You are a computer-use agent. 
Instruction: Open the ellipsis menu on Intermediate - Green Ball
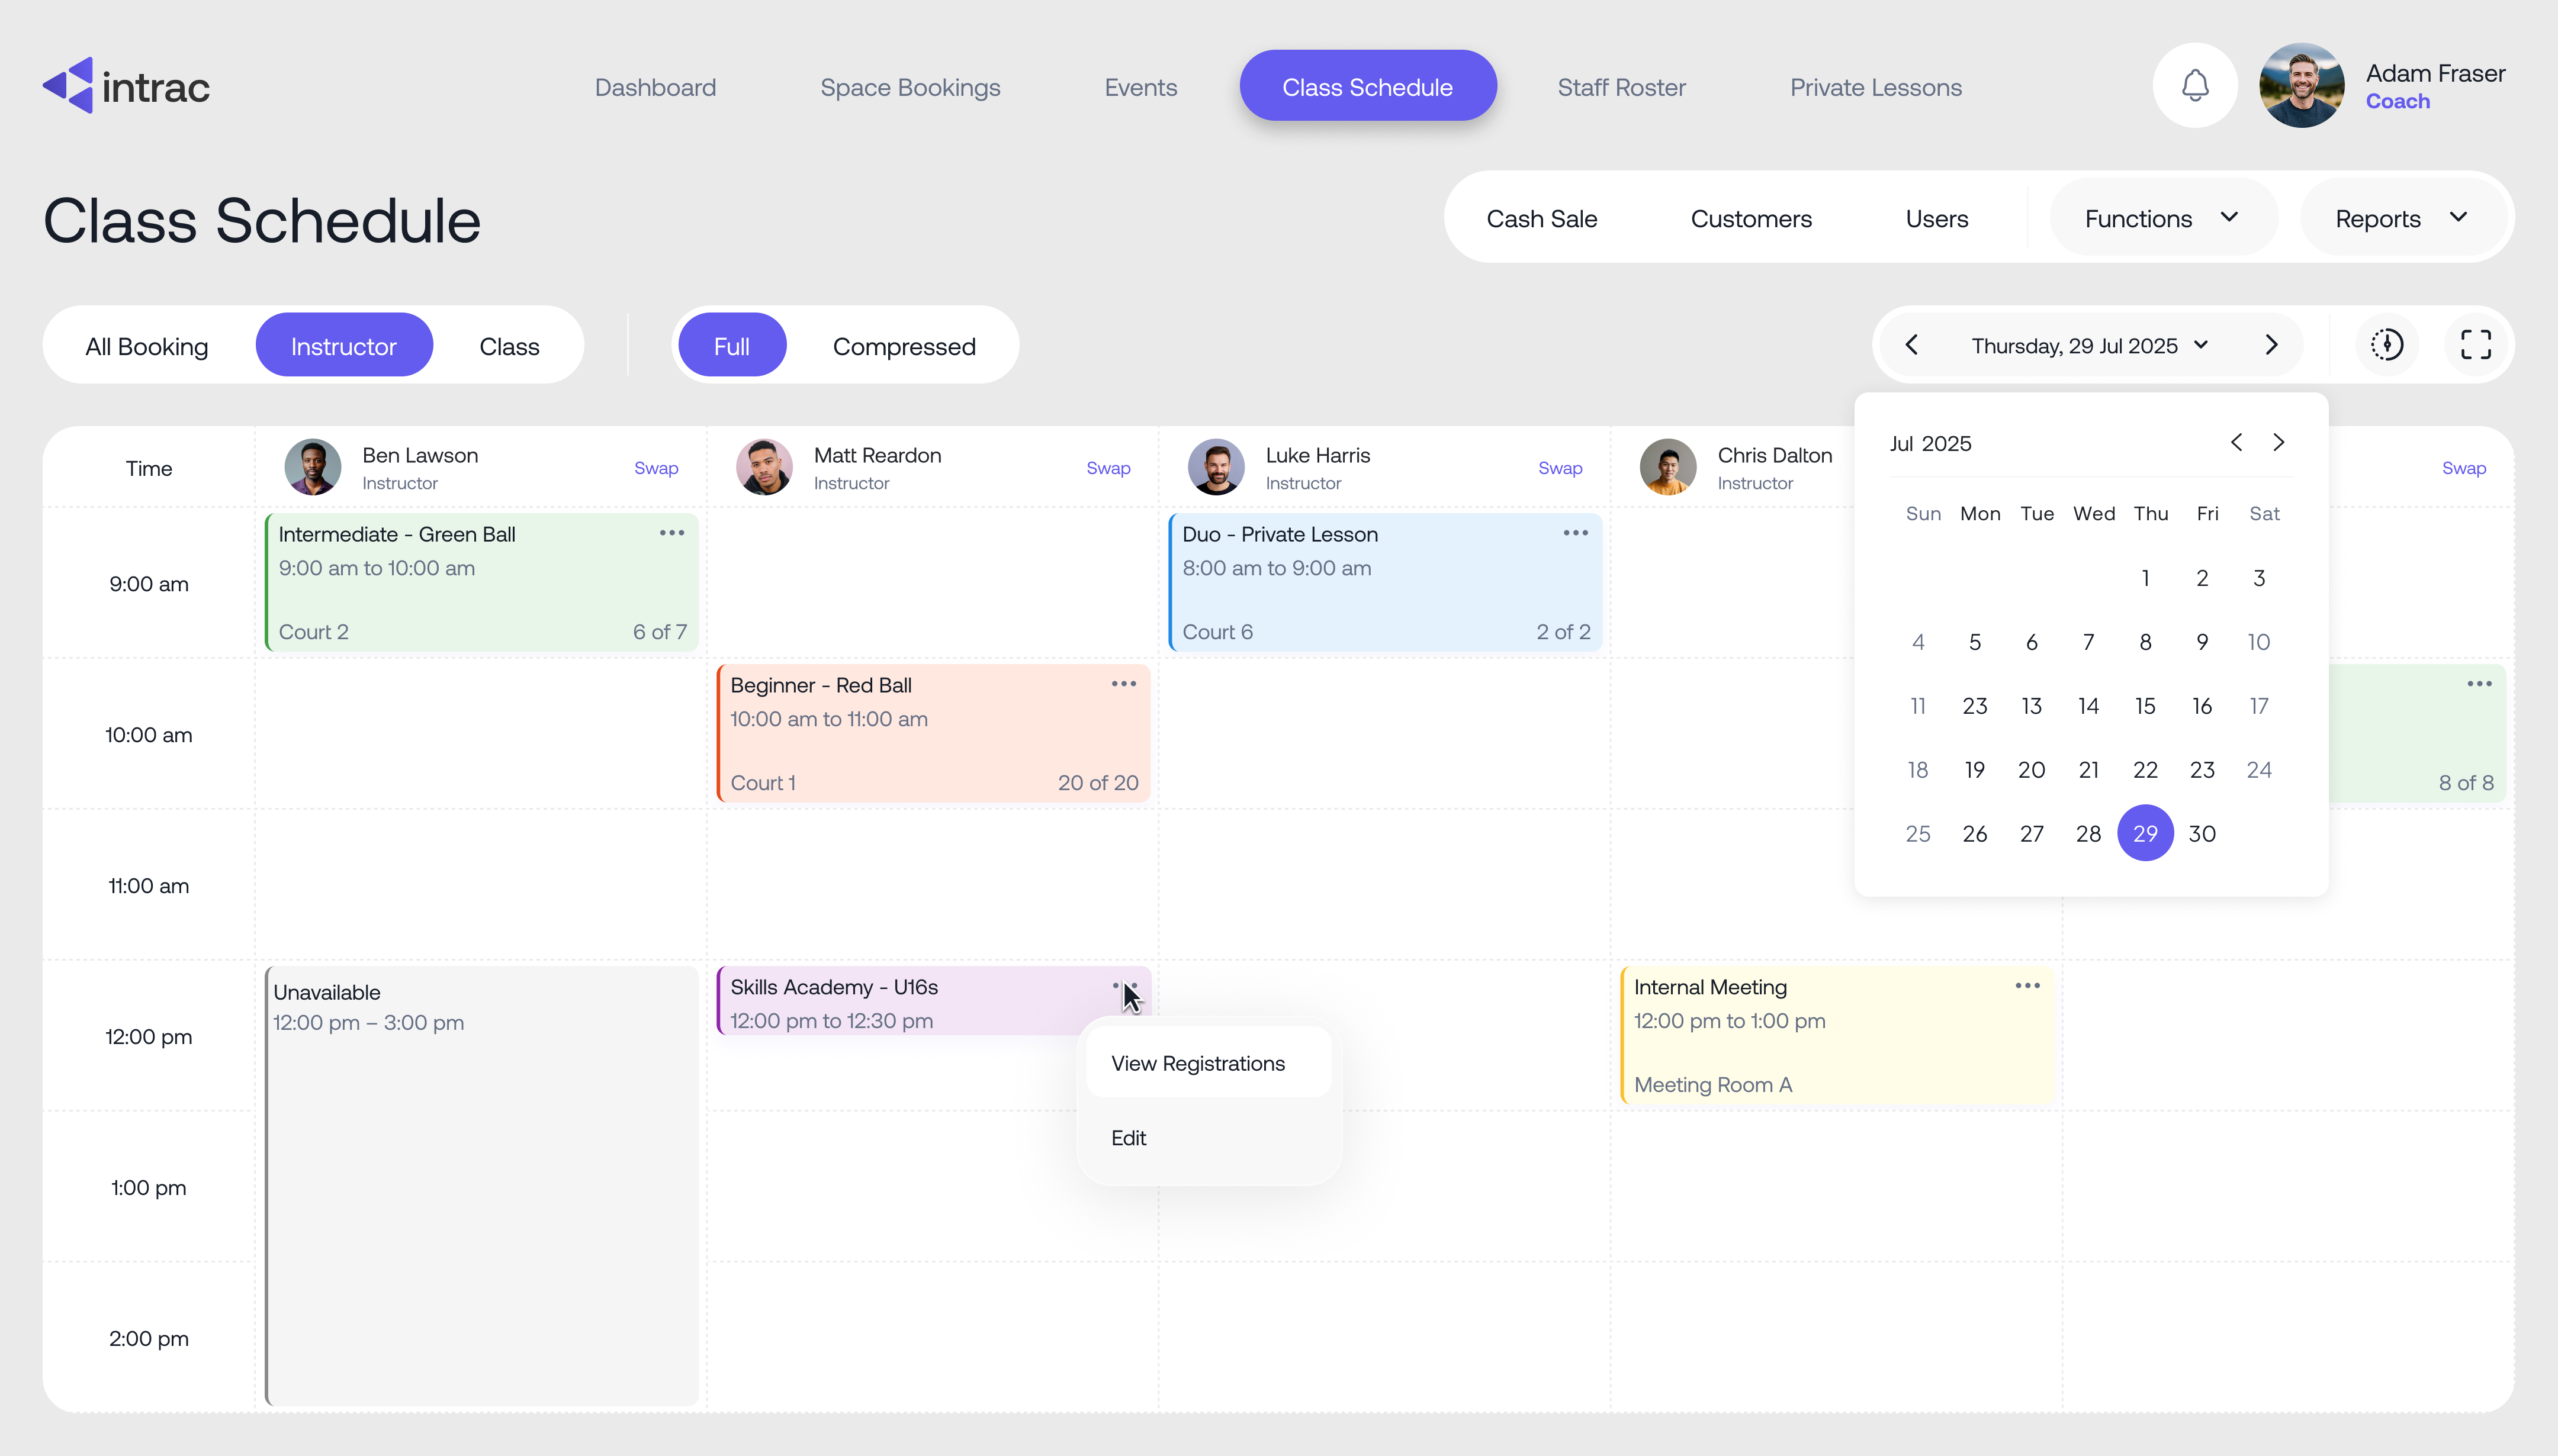pos(670,533)
